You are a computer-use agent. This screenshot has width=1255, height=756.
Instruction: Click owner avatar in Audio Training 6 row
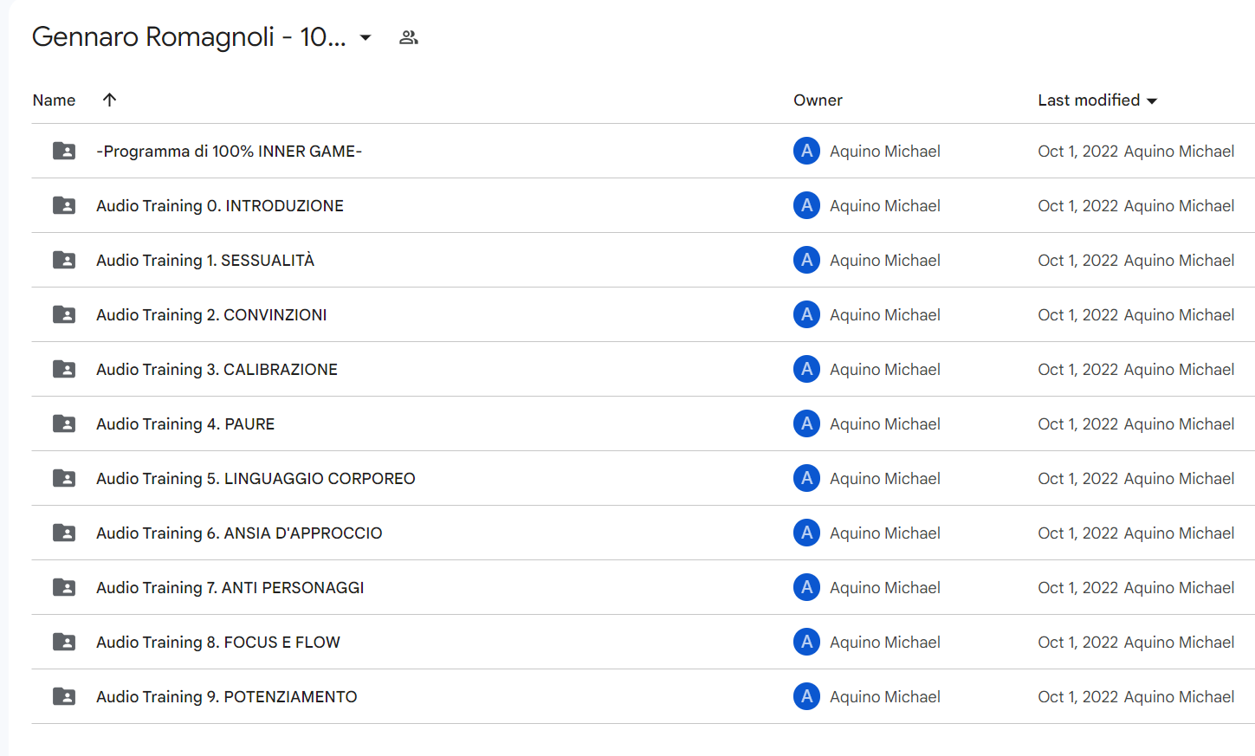[806, 533]
